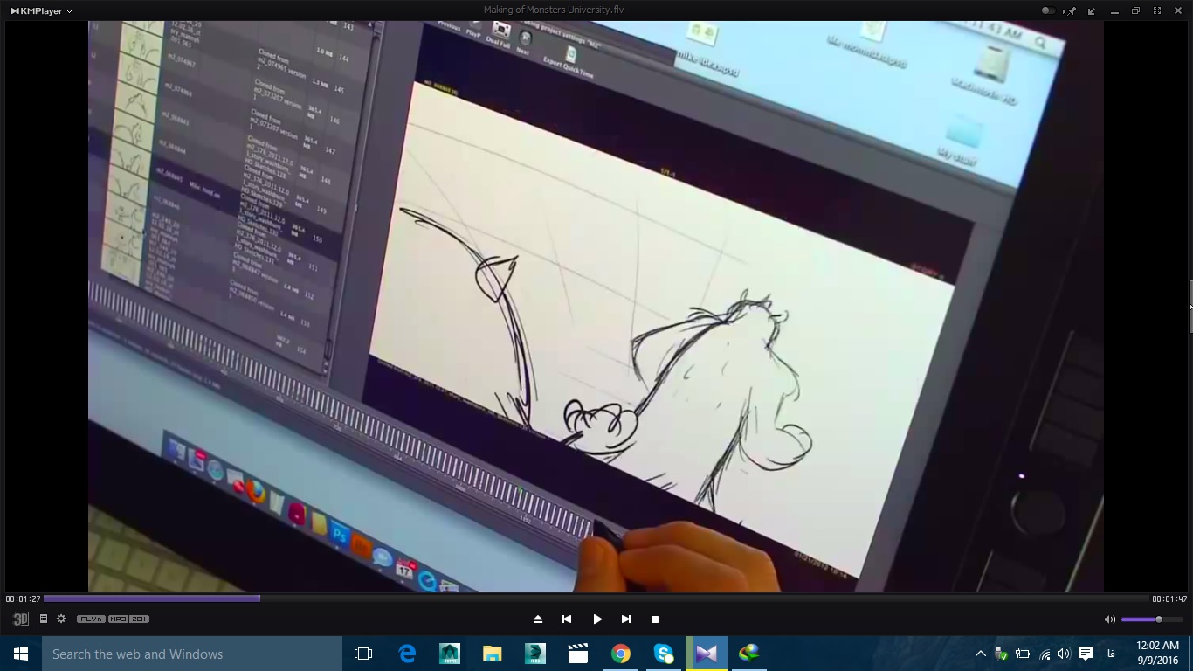Open Autodesk Maya from taskbar

tap(450, 654)
